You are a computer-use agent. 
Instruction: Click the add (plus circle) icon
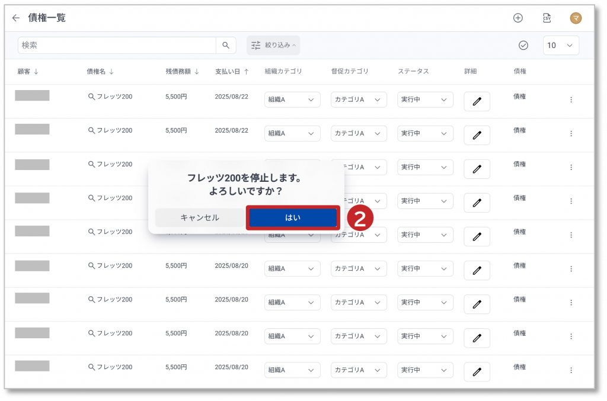click(x=517, y=18)
